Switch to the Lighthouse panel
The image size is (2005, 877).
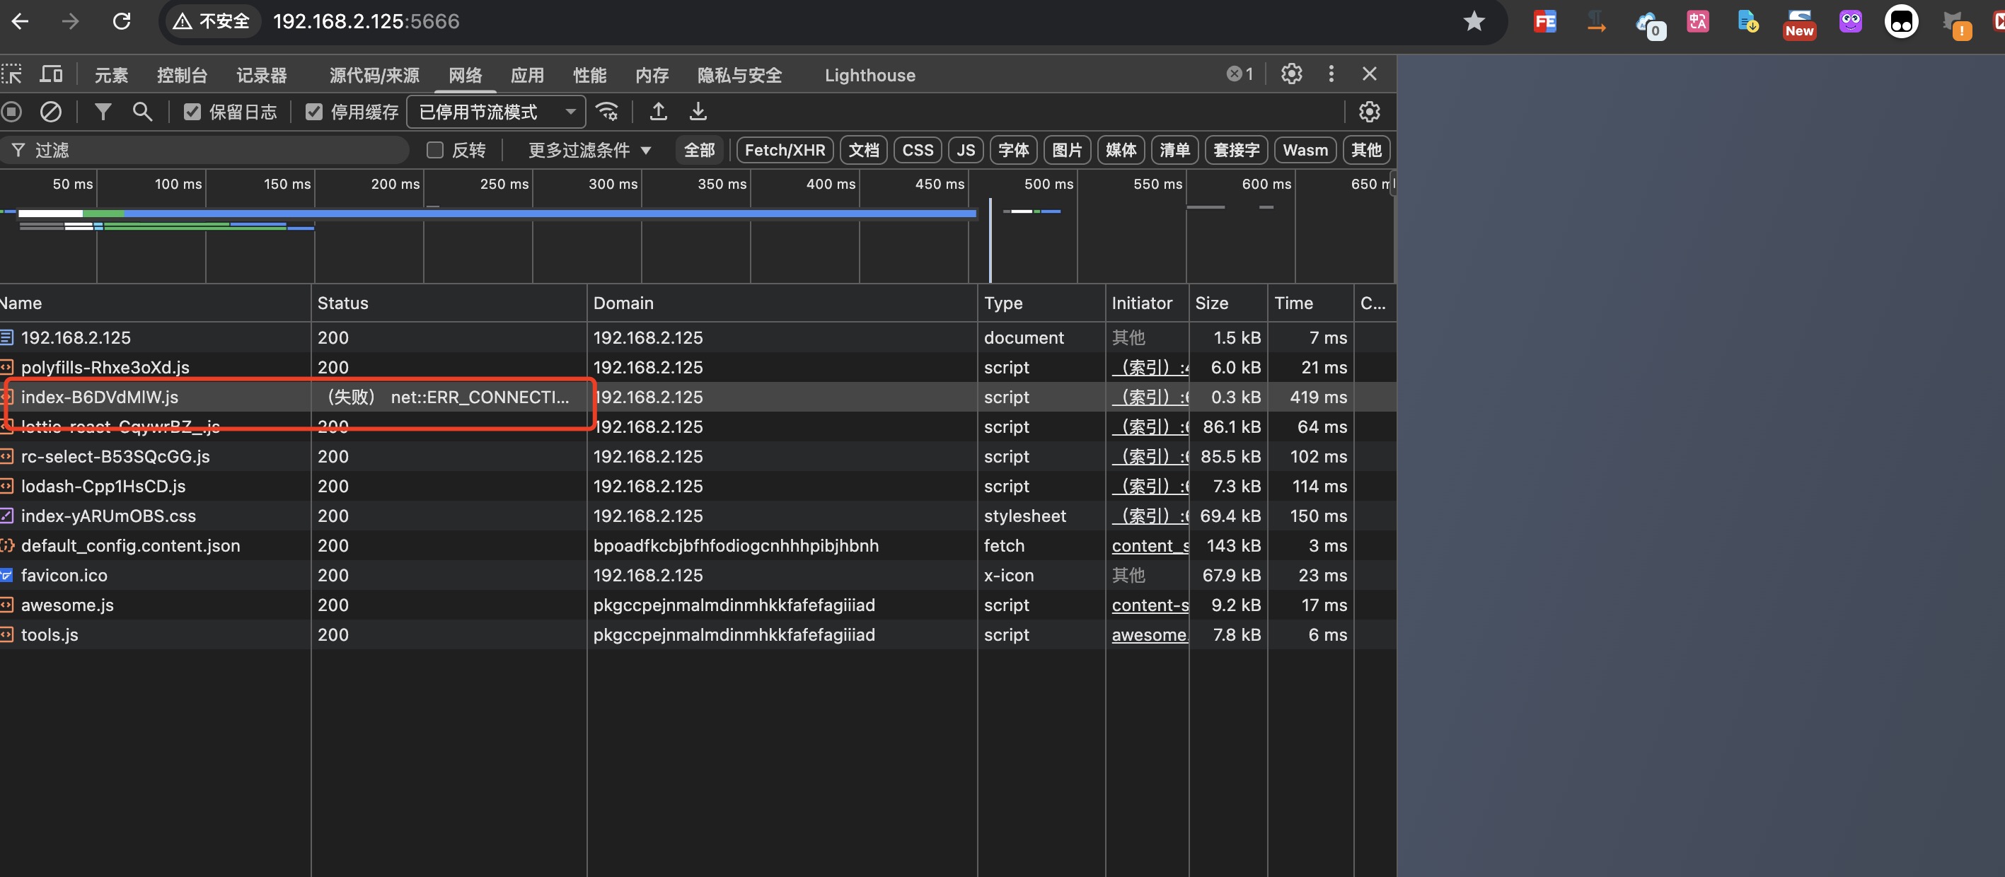(x=869, y=75)
